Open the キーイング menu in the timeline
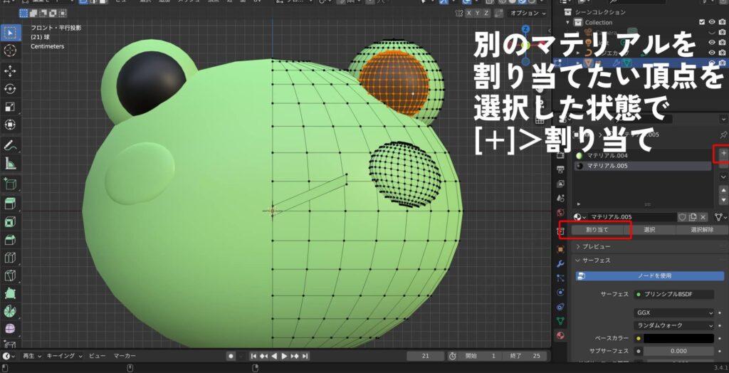The image size is (729, 373). tap(65, 356)
